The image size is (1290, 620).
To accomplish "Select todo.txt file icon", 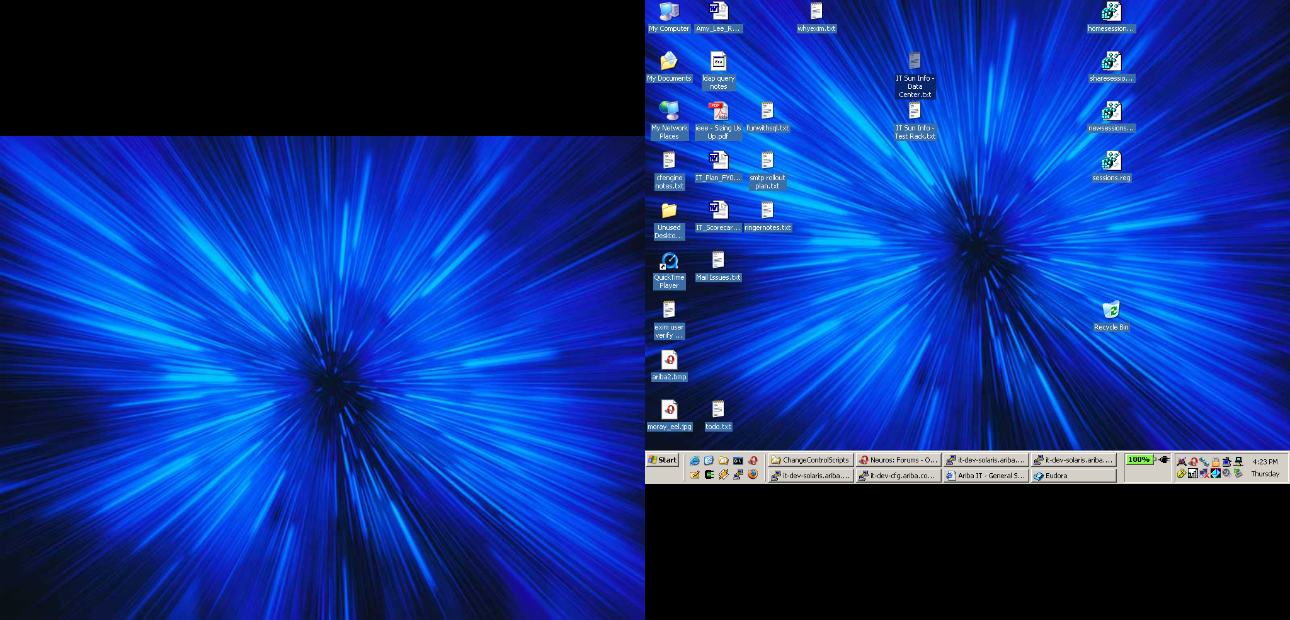I will coord(718,416).
